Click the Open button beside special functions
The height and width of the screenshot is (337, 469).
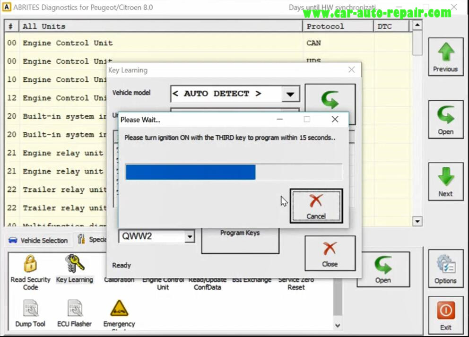click(x=383, y=269)
